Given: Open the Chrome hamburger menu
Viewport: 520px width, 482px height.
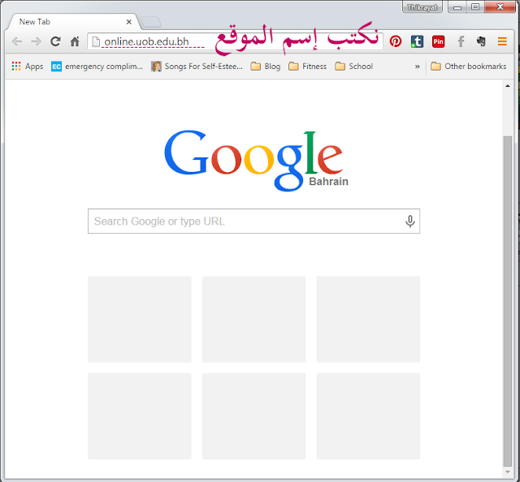Looking at the screenshot, I should tap(502, 41).
